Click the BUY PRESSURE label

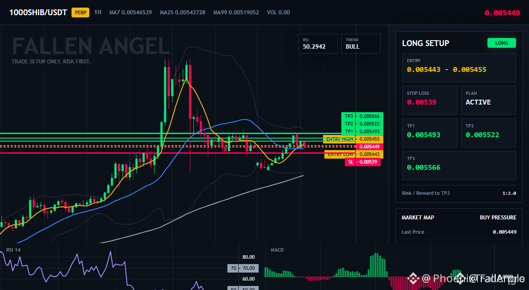[498, 218]
